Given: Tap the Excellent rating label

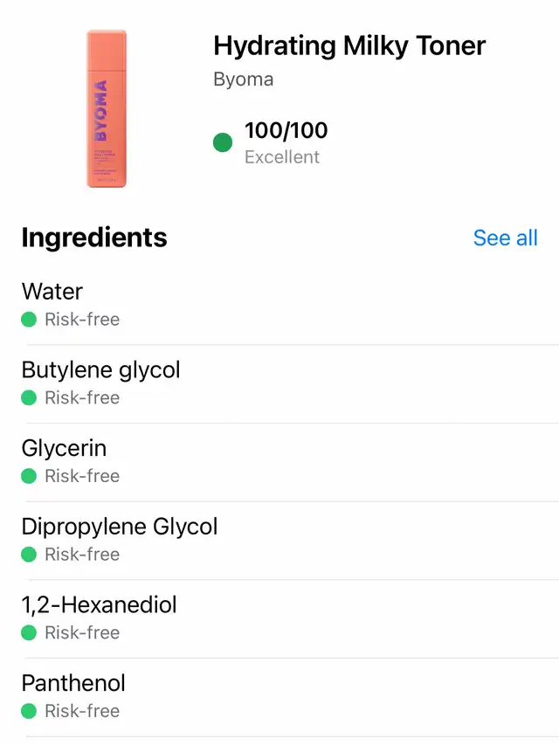Looking at the screenshot, I should click(x=282, y=157).
